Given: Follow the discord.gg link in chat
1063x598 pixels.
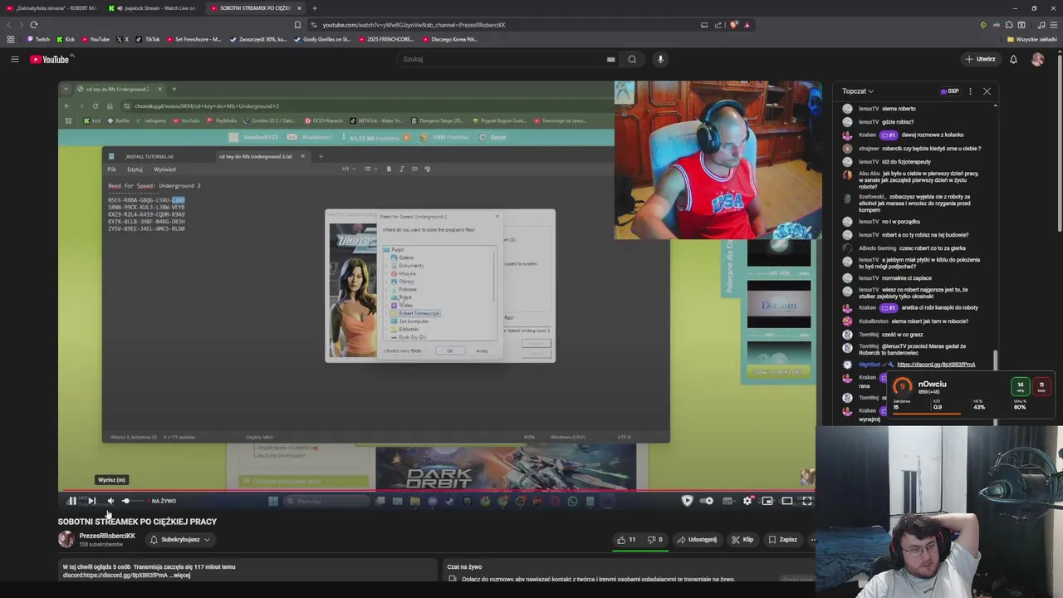Looking at the screenshot, I should 936,365.
